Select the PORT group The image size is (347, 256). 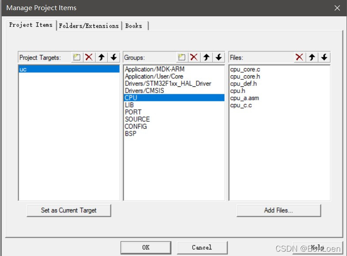(174, 112)
